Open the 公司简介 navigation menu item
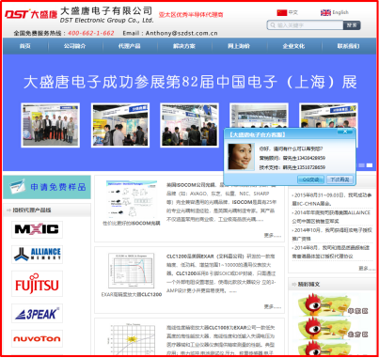 click(74, 46)
